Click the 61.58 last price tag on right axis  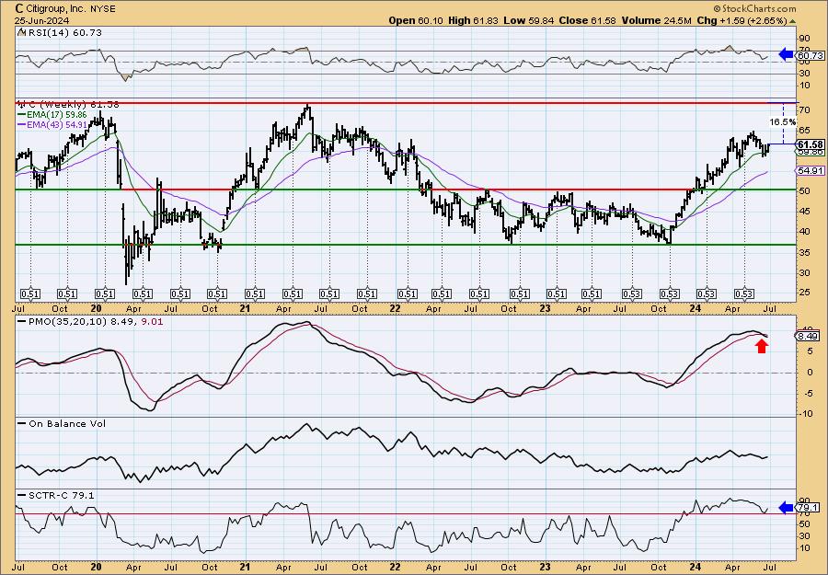[810, 144]
